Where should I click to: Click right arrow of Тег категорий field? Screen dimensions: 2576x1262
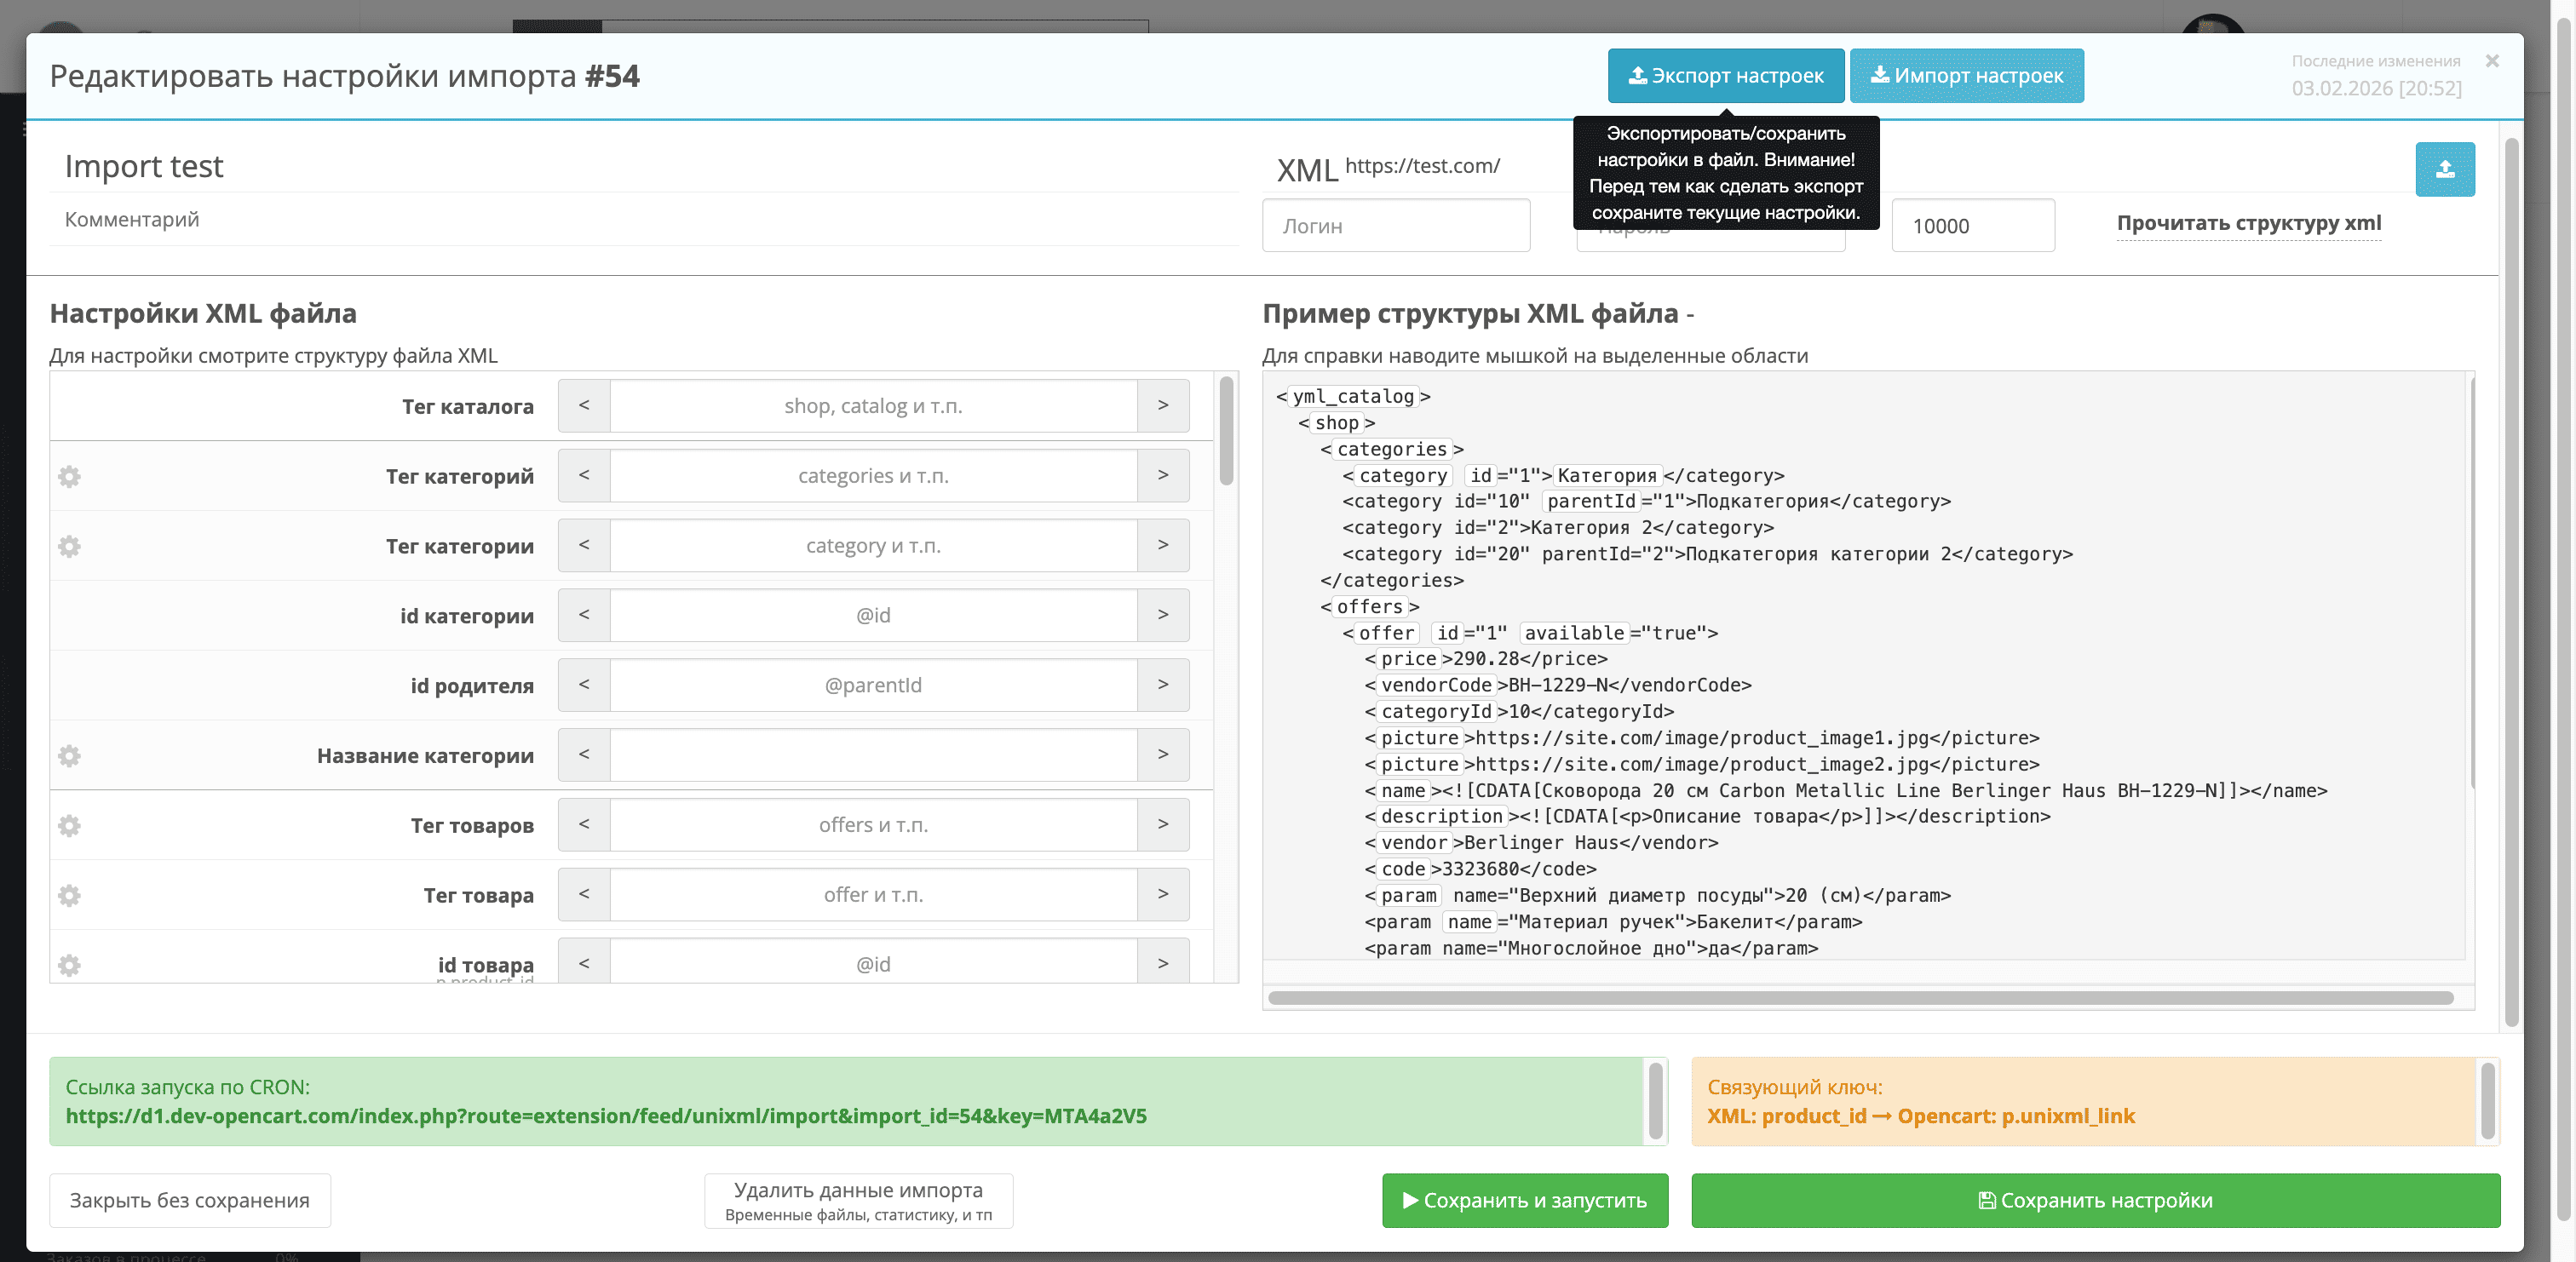1163,475
